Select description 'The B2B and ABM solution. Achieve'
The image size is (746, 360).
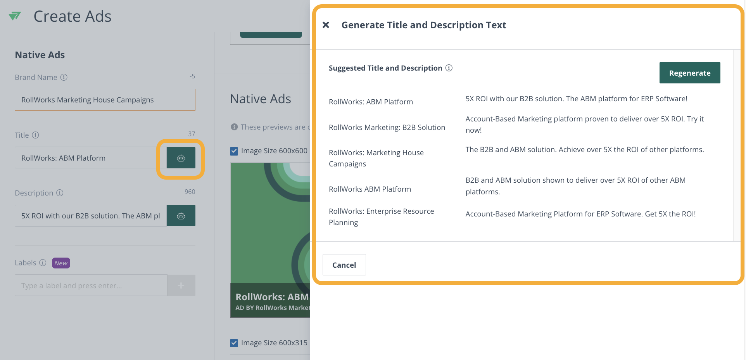(x=585, y=149)
